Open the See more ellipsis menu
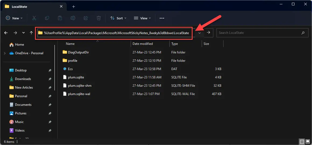 (x=162, y=18)
